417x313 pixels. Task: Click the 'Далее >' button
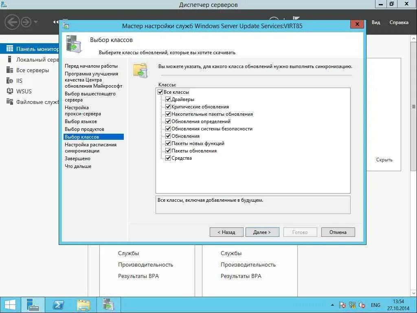(262, 232)
